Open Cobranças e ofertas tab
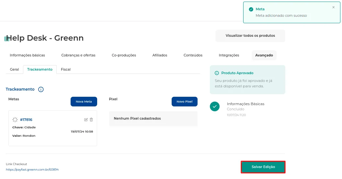Screen dimensions: 342x179 (x=78, y=55)
